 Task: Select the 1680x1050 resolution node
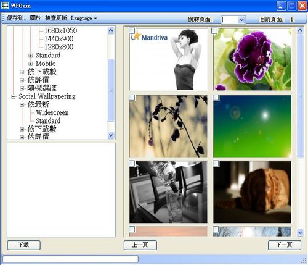coord(60,31)
